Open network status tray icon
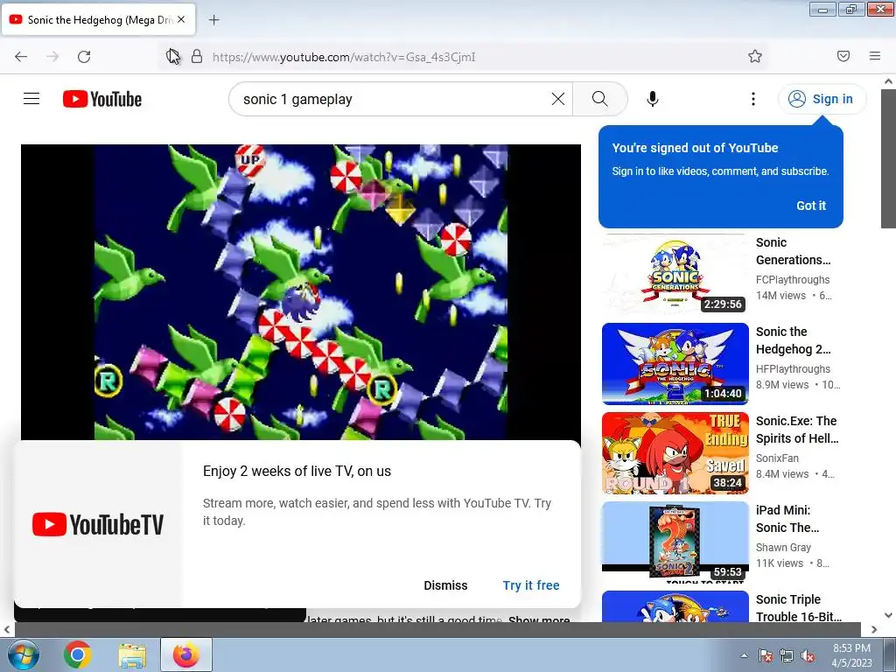 coord(787,655)
